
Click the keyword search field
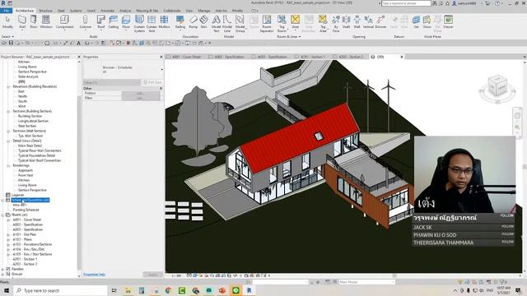pos(406,3)
